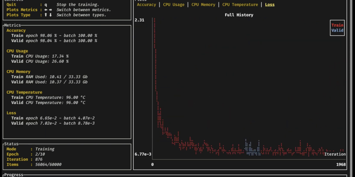Click the Full History plot title
Viewport: 355px width, 177px height.
tap(239, 15)
